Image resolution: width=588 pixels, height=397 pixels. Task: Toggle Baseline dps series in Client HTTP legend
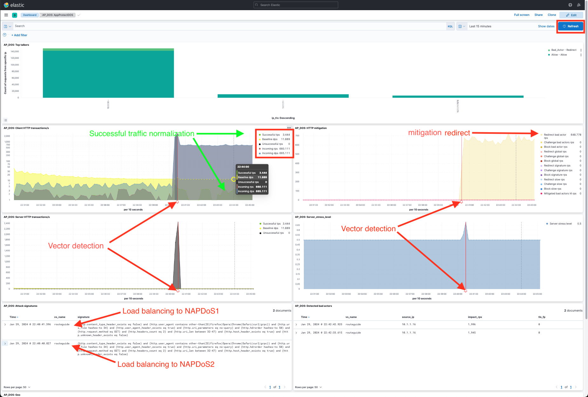(270, 139)
